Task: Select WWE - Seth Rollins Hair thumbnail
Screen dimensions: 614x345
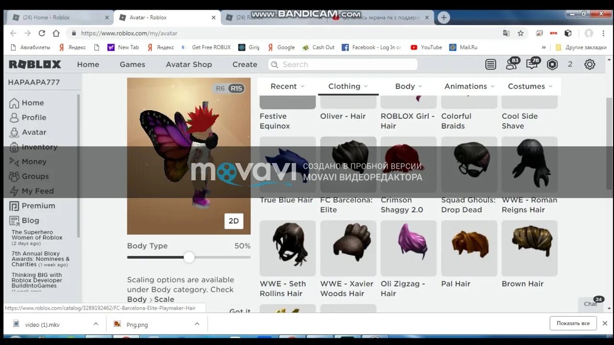Action: click(288, 248)
